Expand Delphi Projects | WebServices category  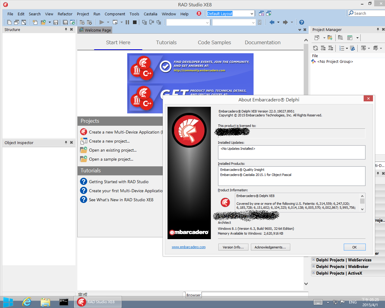tap(313, 260)
